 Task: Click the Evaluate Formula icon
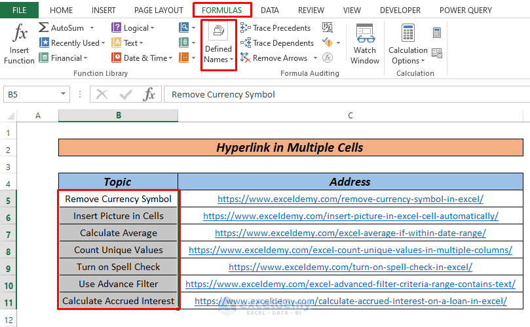pyautogui.click(x=327, y=58)
